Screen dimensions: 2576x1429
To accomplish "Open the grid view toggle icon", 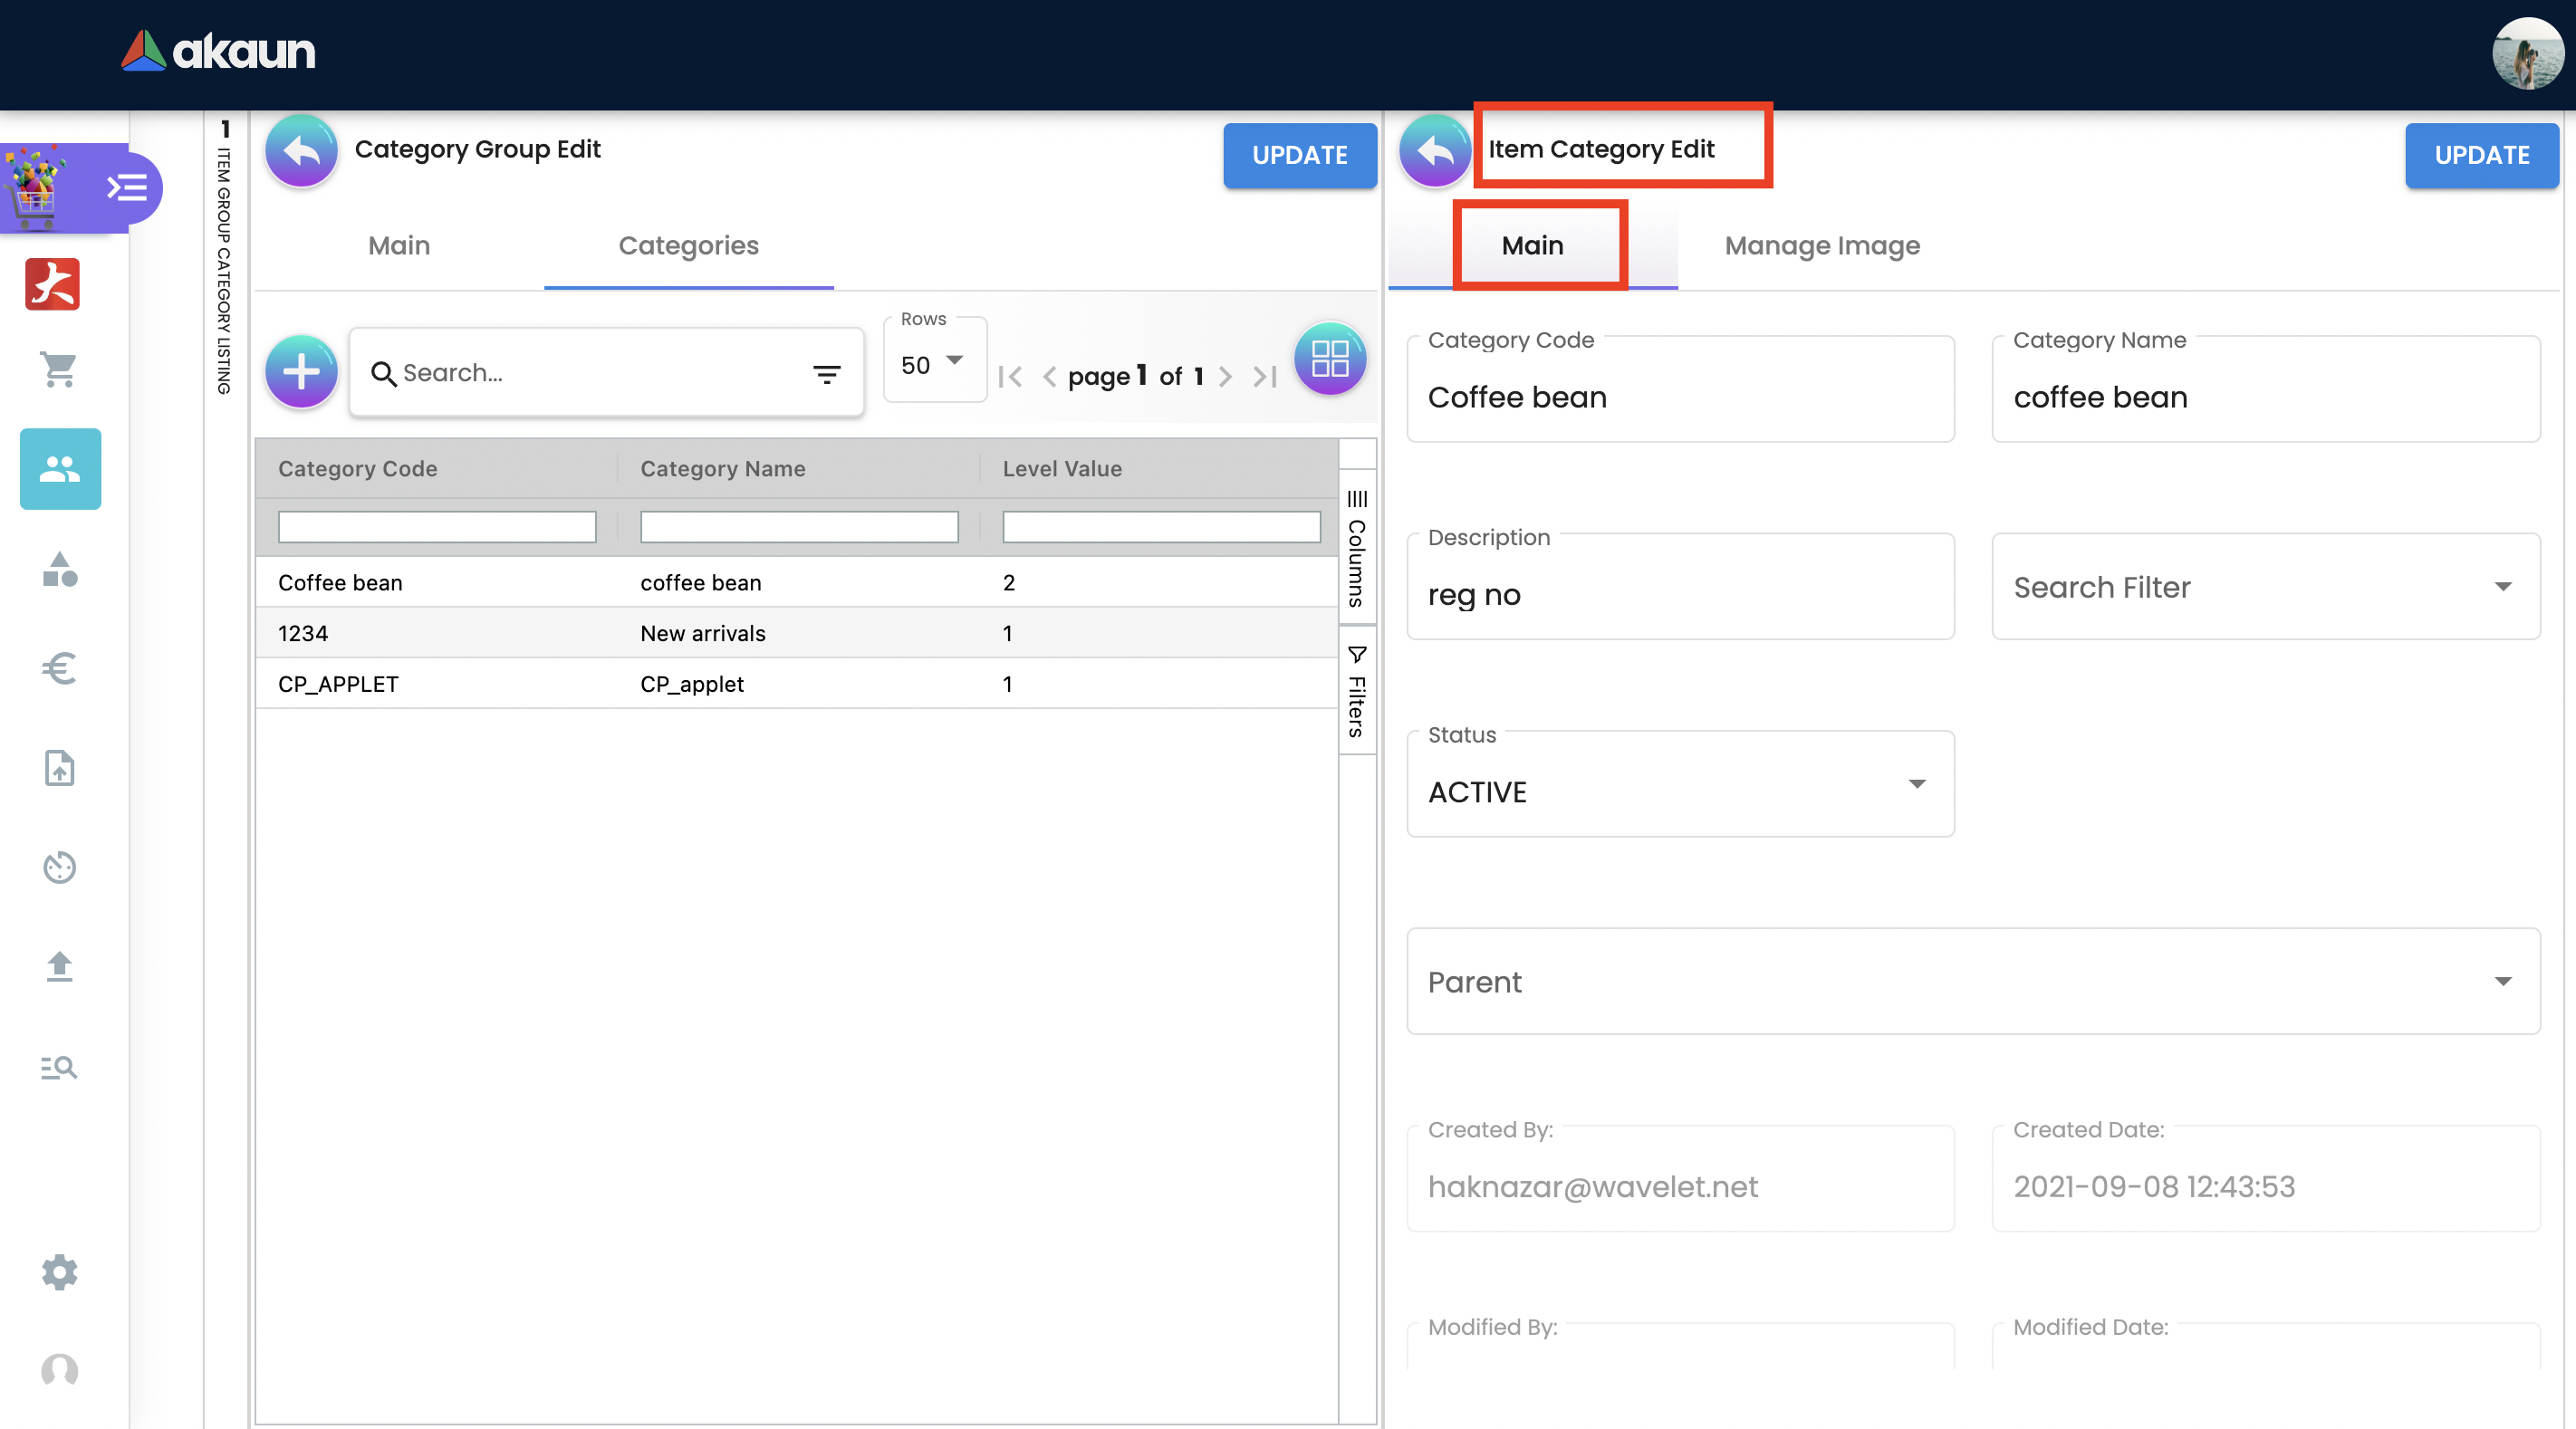I will (x=1329, y=358).
